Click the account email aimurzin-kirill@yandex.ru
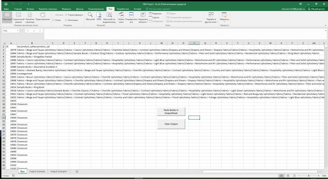The image size is (328, 179). 293,9
